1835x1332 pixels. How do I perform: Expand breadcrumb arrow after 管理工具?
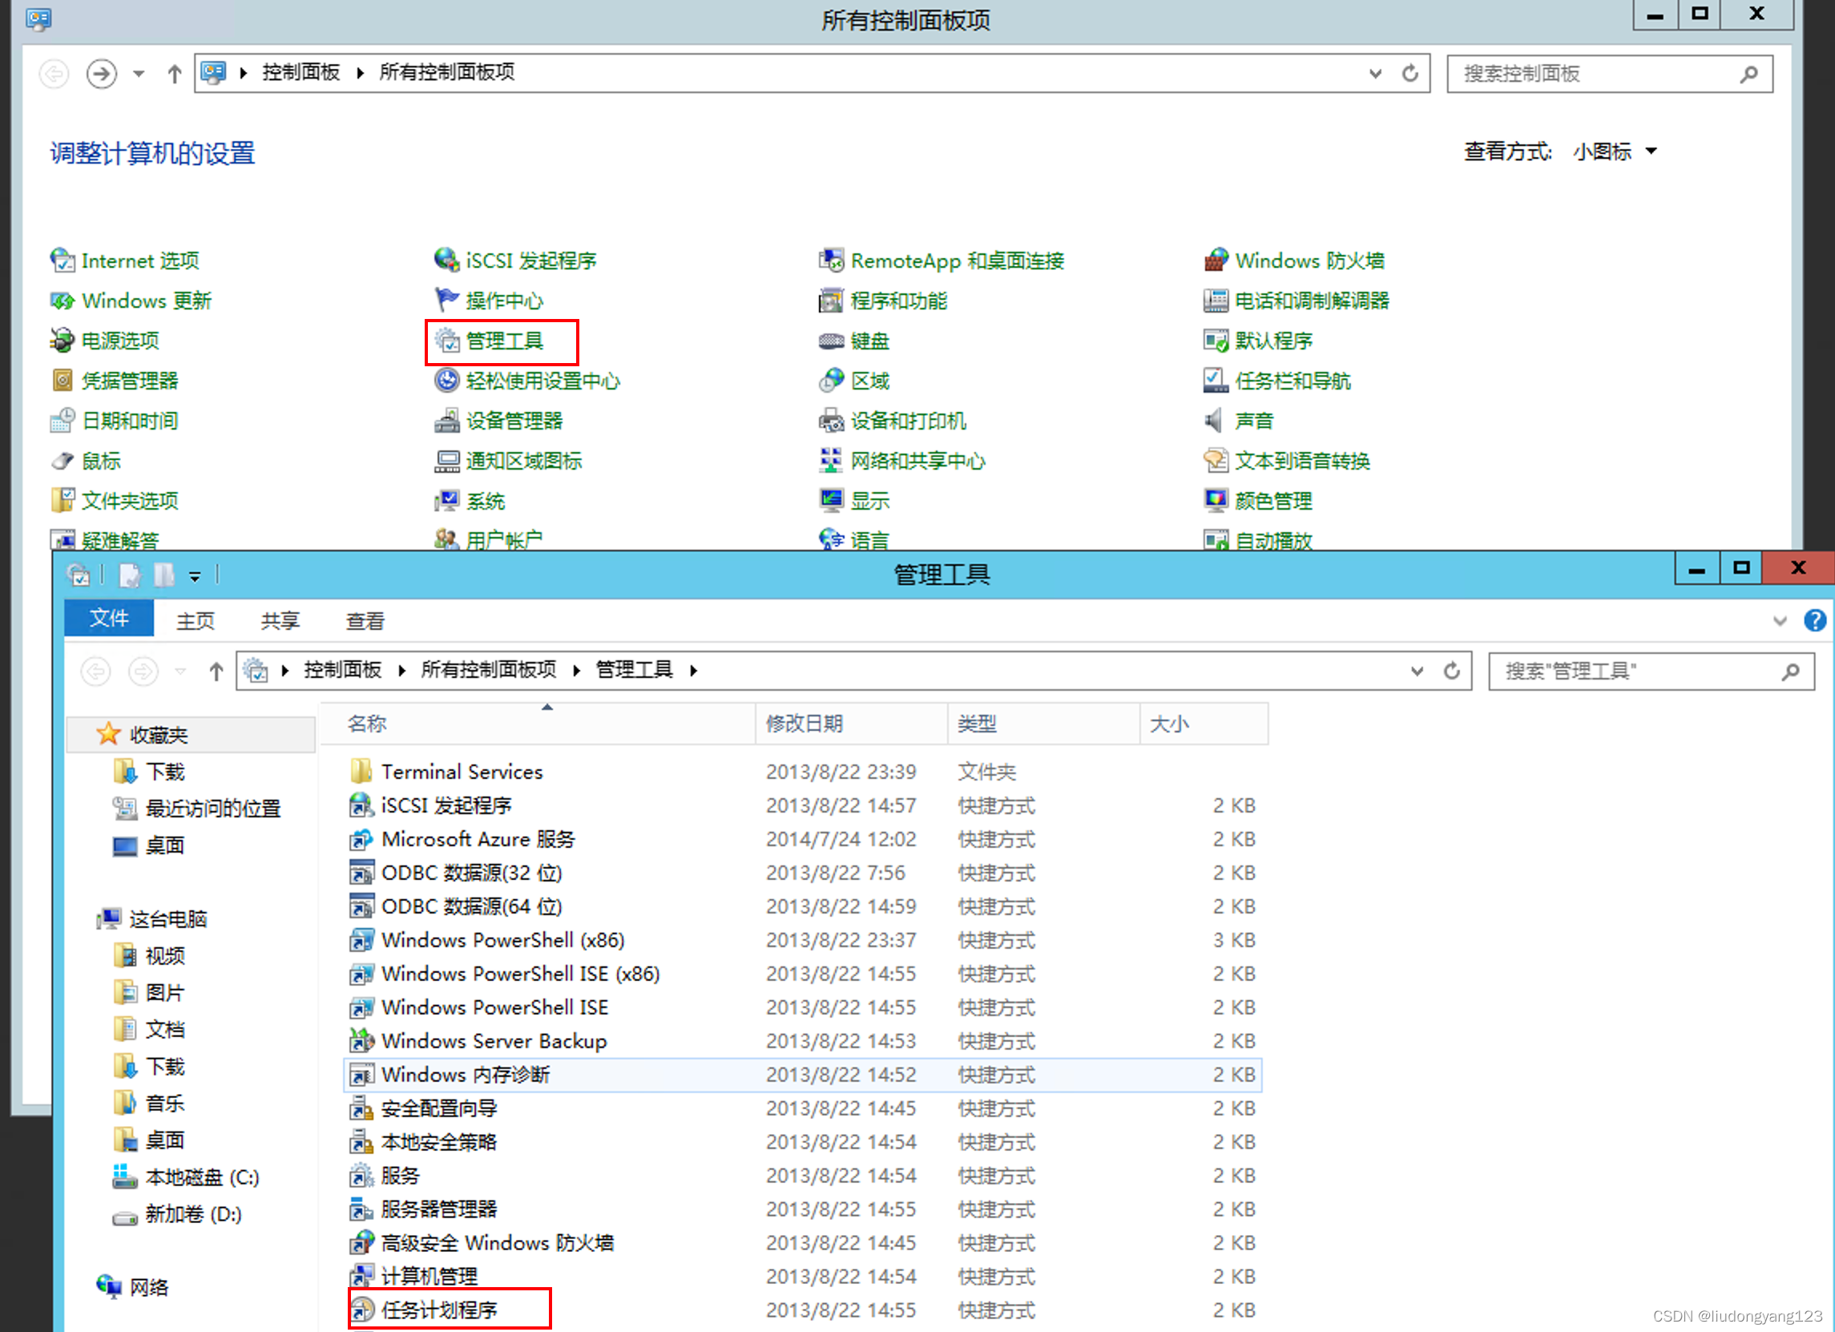coord(693,670)
